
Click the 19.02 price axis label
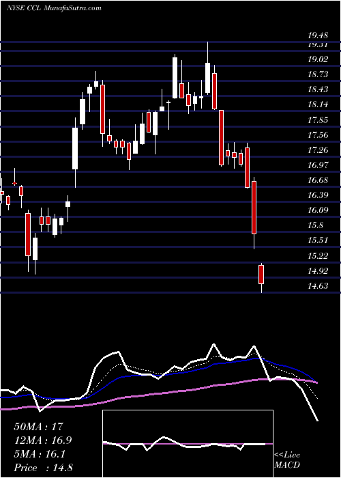pyautogui.click(x=318, y=59)
